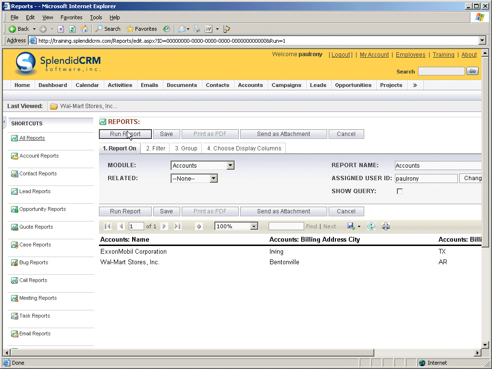Toggle the Show Query checkbox
The height and width of the screenshot is (369, 492).
pyautogui.click(x=399, y=191)
